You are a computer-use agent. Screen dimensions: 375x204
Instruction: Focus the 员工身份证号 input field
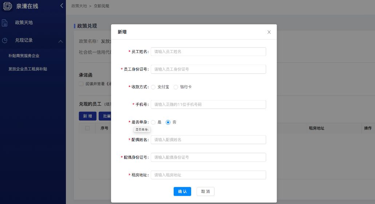208,69
